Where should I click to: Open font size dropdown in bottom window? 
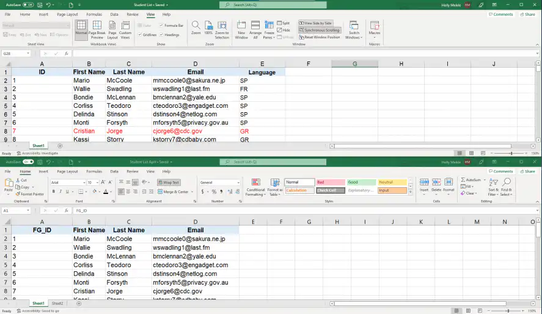point(97,182)
